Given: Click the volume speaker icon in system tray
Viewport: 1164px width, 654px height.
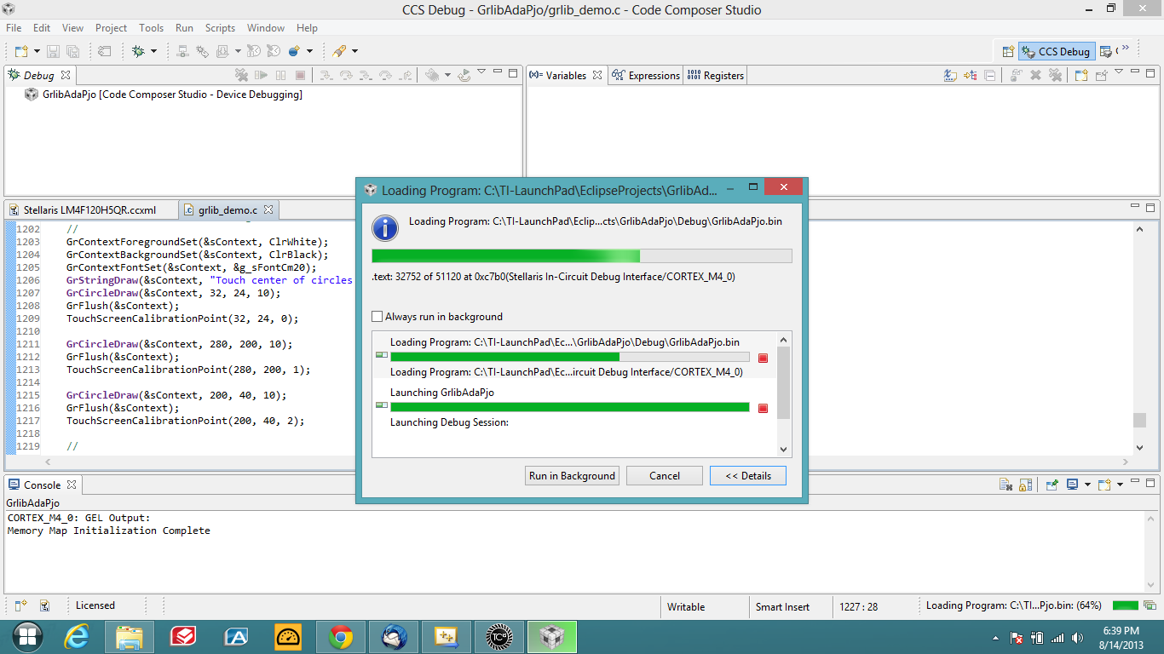Looking at the screenshot, I should coord(1079,637).
